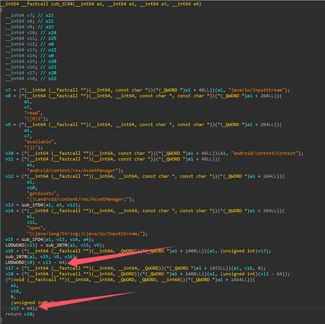Select the "android/content/res/AssetManager" class string
Viewport: 325px width, 324px height.
tap(73, 171)
